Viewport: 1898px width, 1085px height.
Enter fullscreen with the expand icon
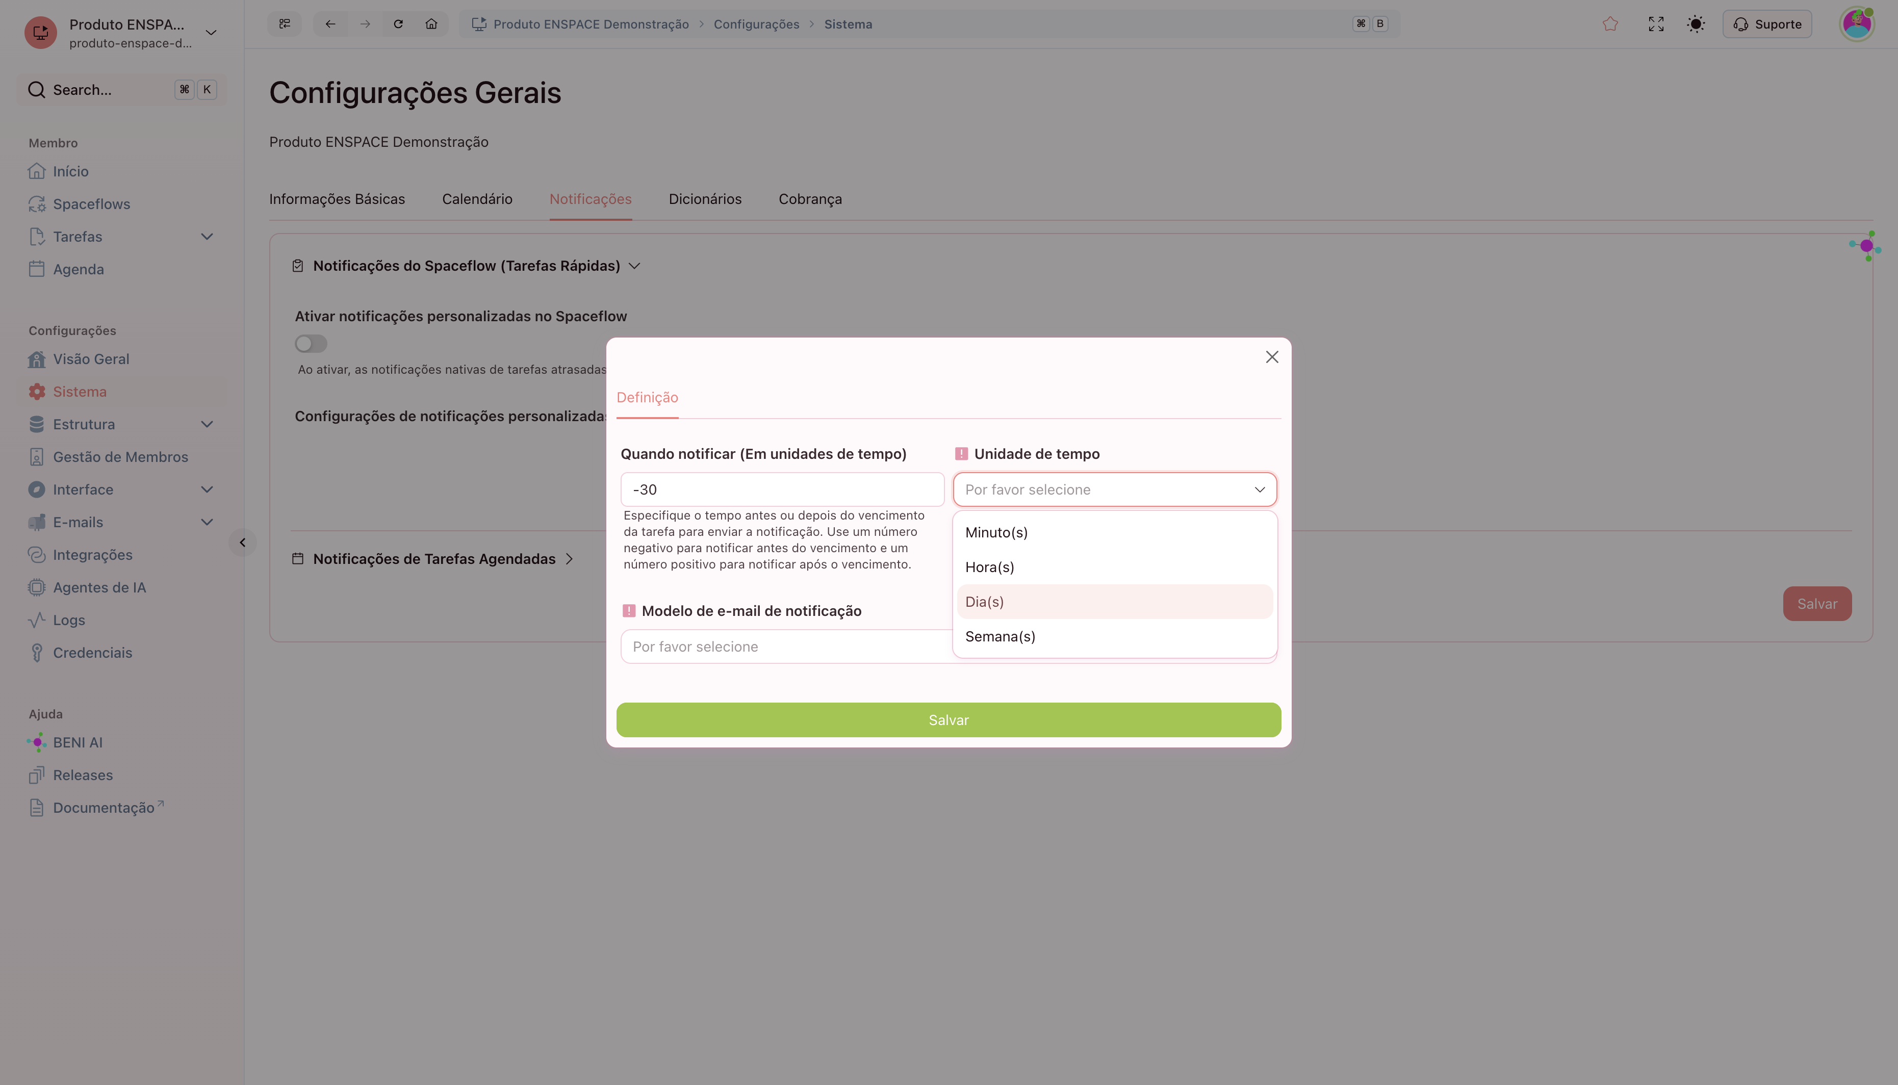pos(1656,24)
